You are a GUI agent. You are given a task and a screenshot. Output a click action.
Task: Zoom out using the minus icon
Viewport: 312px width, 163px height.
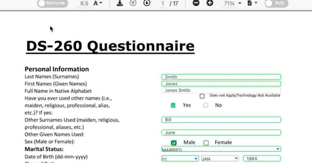click(x=196, y=3)
